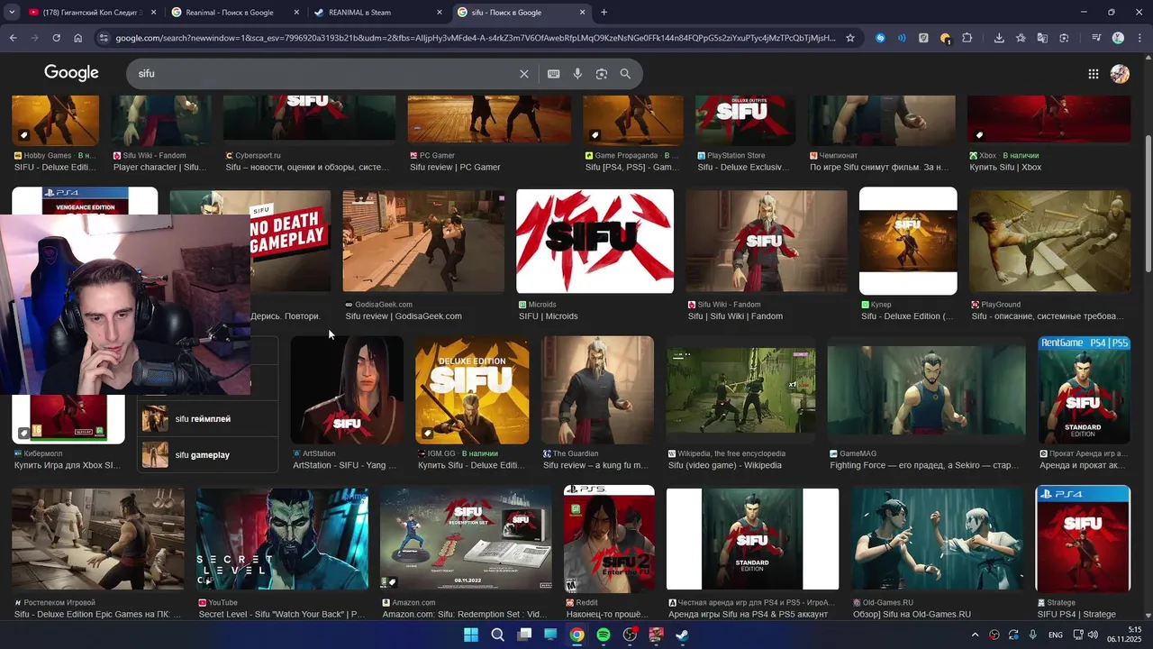Bookmark this page with the star
The image size is (1153, 649).
click(x=849, y=38)
